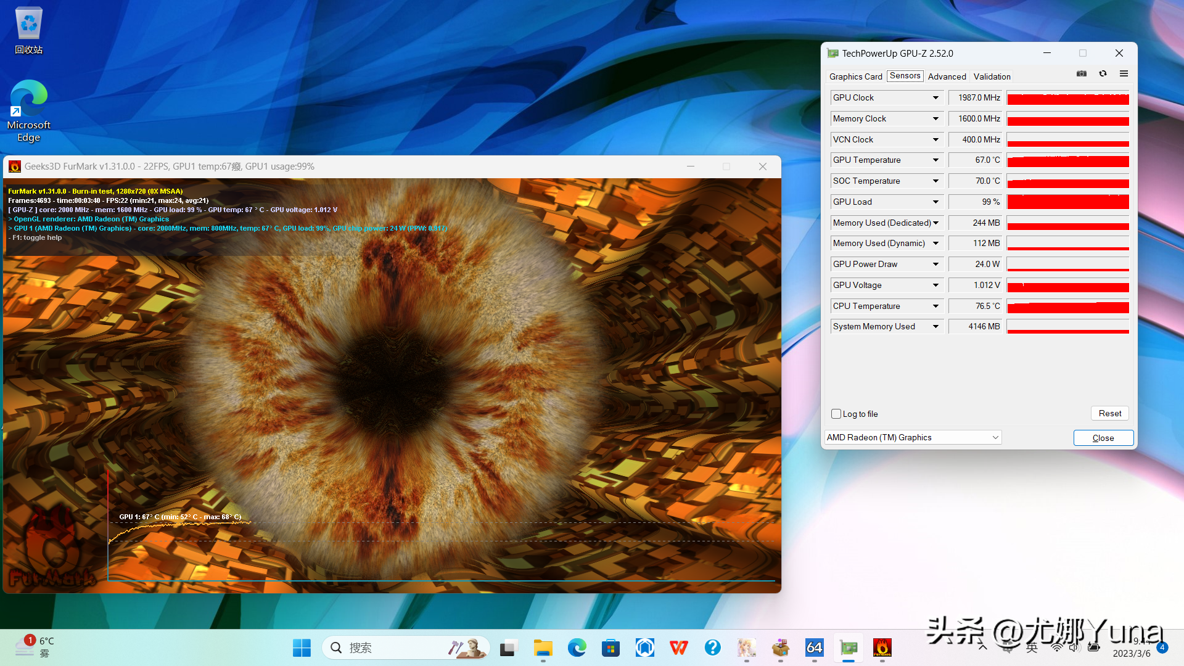Click the GPU Load history graph
Viewport: 1184px width, 666px height.
(1068, 202)
